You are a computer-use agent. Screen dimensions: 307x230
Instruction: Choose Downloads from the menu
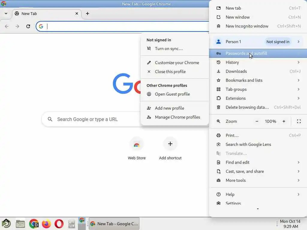tap(258, 71)
